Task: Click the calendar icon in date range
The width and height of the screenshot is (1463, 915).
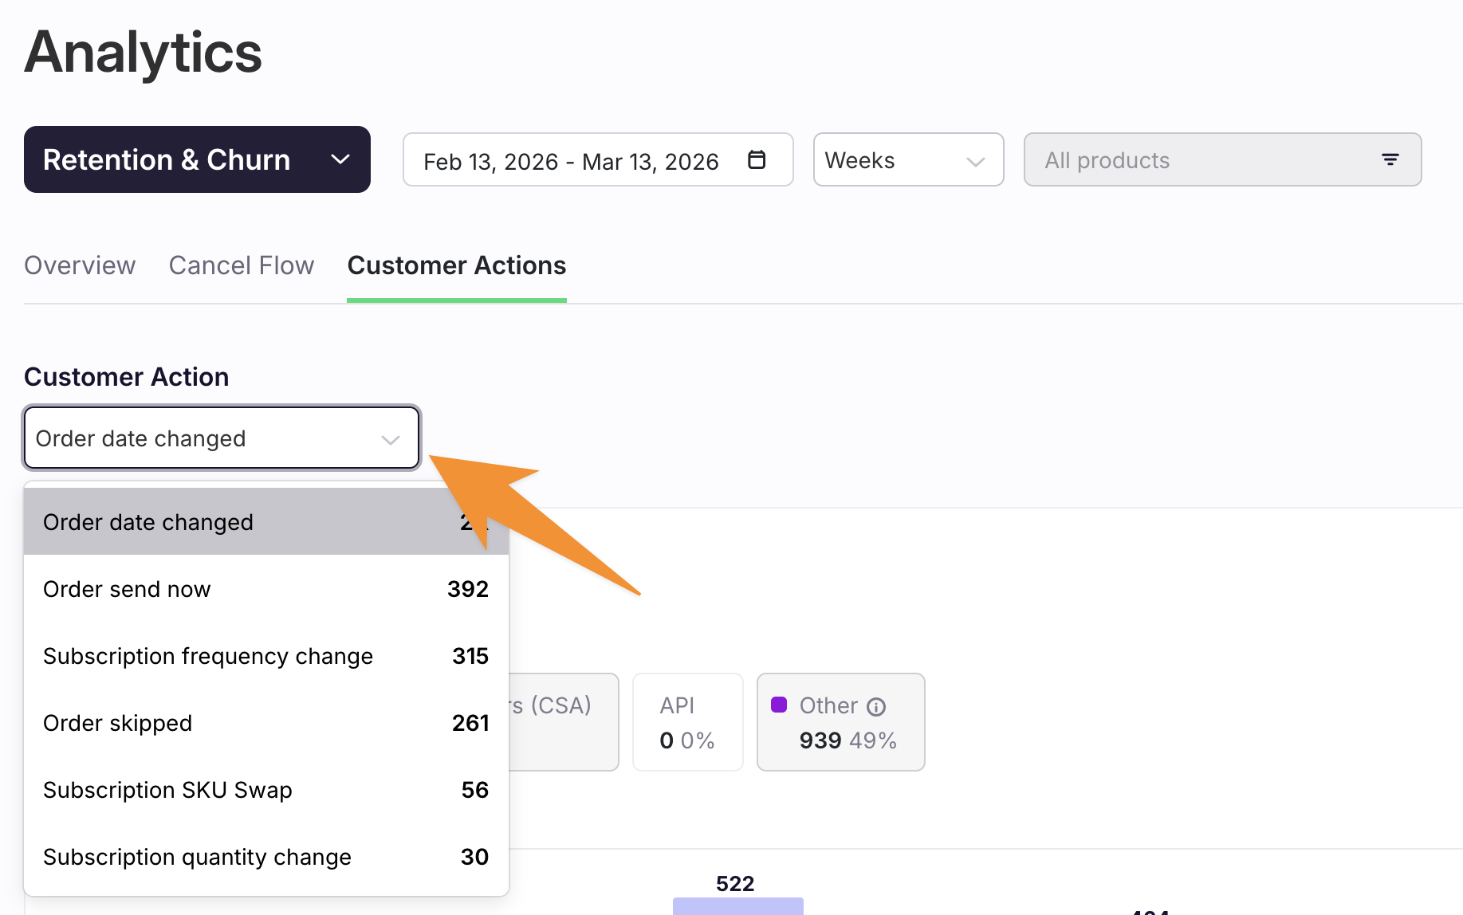Action: (x=756, y=160)
